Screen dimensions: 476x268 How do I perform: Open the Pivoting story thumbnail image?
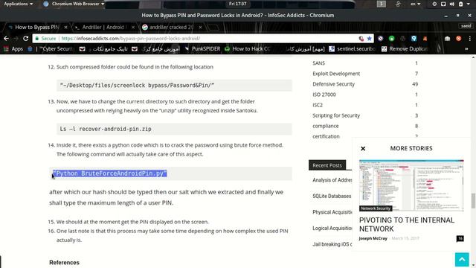411,185
